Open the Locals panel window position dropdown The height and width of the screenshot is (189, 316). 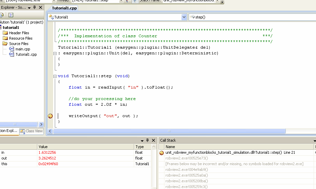(x=142, y=141)
